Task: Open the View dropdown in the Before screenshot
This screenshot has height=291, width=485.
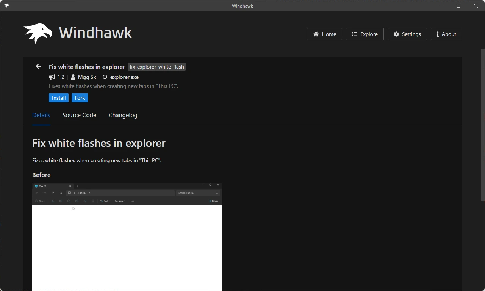Action: point(120,201)
